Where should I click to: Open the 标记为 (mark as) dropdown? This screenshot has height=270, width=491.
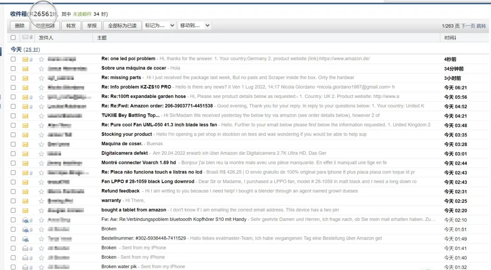pyautogui.click(x=160, y=25)
